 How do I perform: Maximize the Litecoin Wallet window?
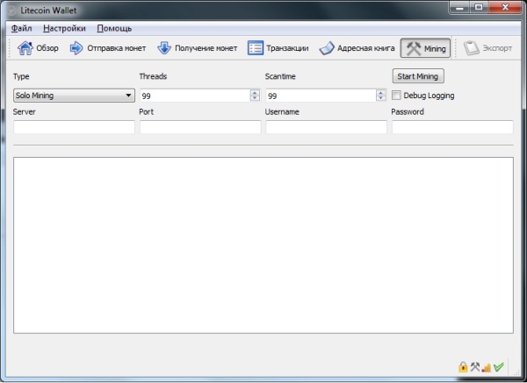479,7
